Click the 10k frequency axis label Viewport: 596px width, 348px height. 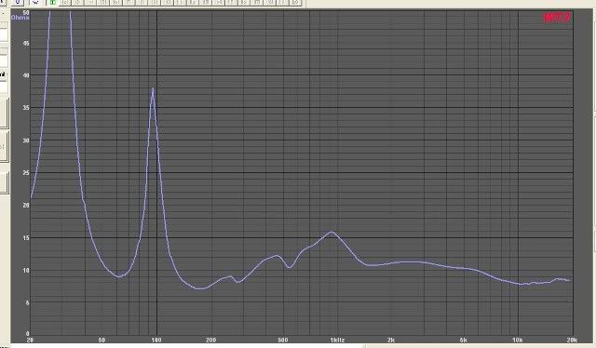pos(518,340)
